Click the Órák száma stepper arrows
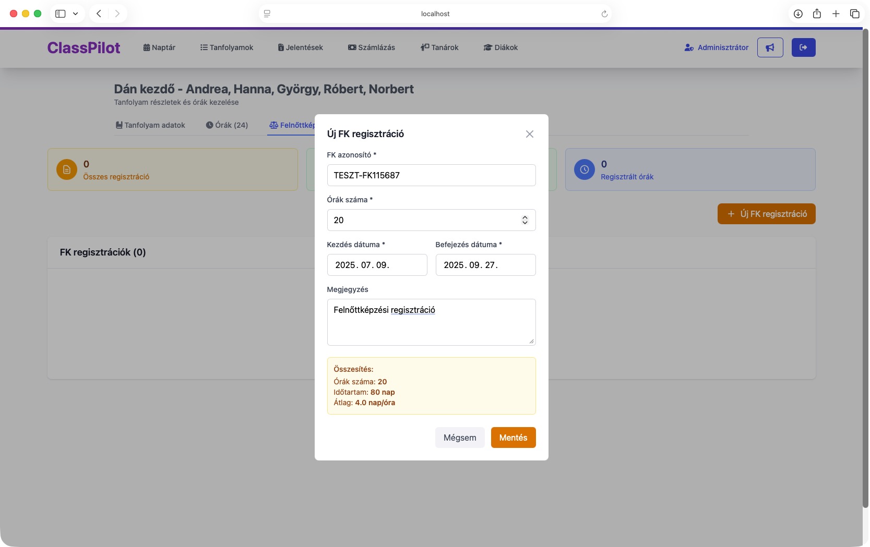870x547 pixels. pyautogui.click(x=525, y=220)
